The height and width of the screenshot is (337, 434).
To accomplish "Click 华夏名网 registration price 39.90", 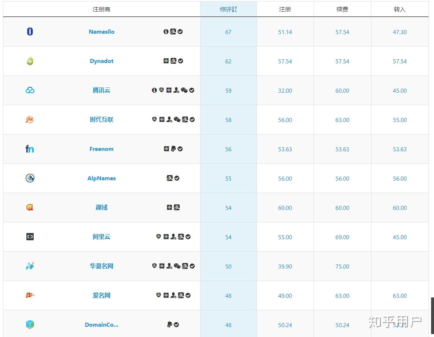I will [x=285, y=266].
